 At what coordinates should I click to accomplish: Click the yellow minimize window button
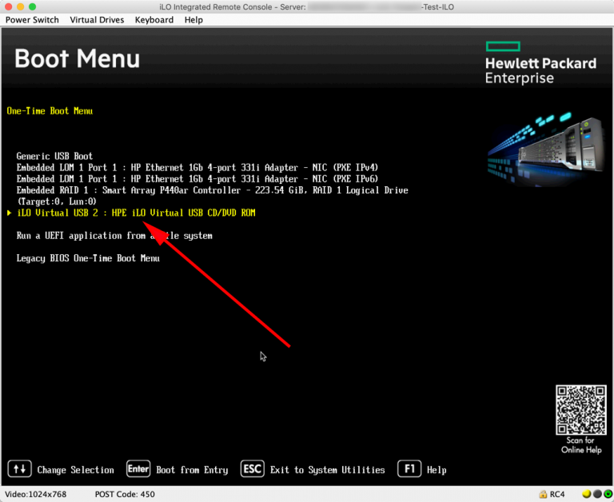21,6
